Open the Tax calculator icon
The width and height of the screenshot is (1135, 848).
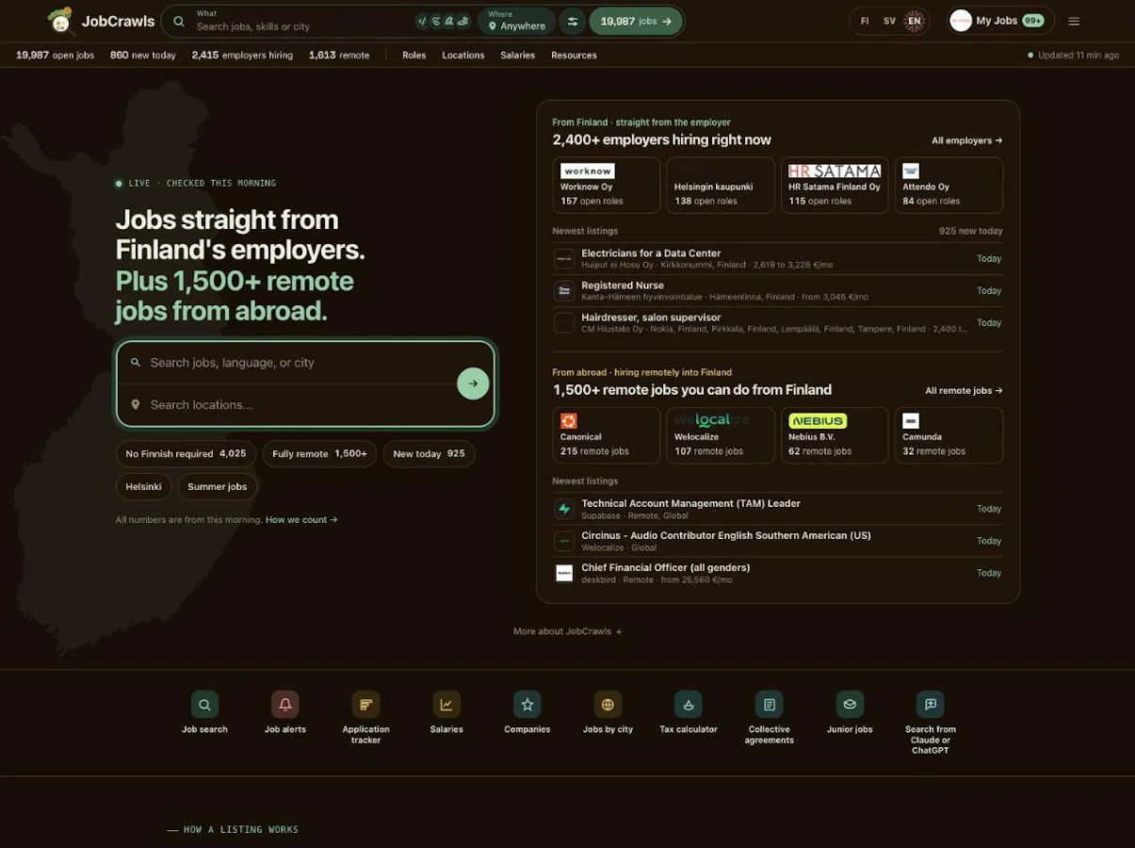tap(689, 704)
